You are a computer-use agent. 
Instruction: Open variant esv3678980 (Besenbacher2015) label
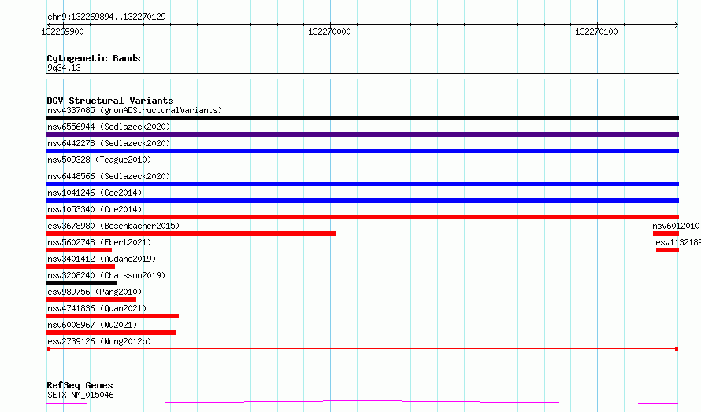click(x=113, y=226)
